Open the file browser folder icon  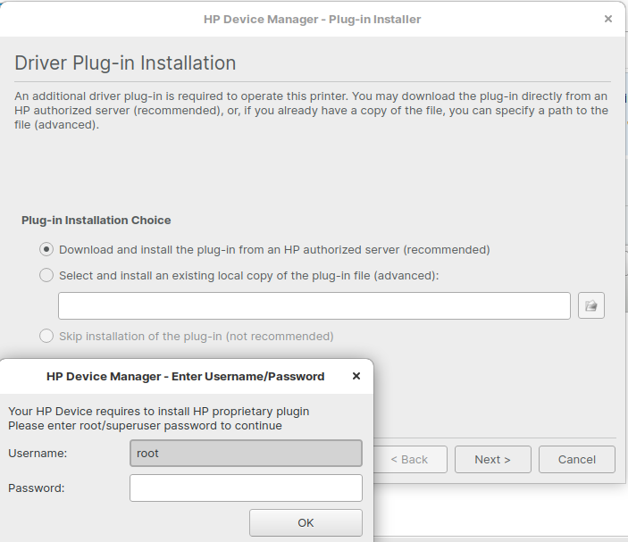[x=590, y=305]
